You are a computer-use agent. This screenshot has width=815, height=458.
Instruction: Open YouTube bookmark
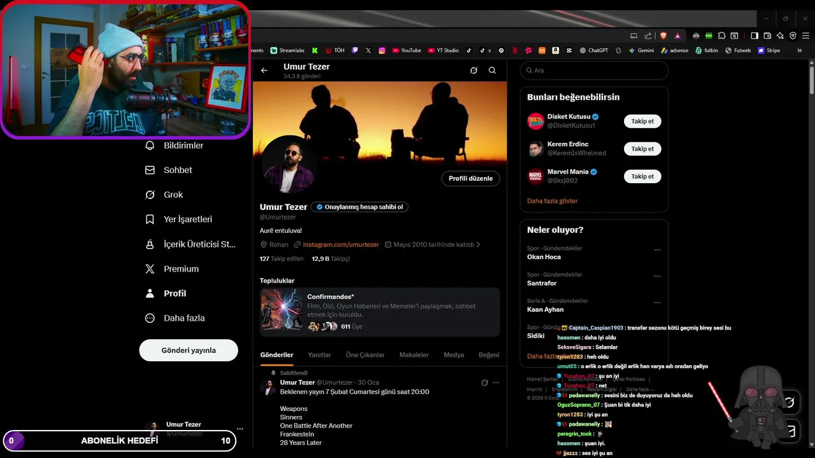406,50
